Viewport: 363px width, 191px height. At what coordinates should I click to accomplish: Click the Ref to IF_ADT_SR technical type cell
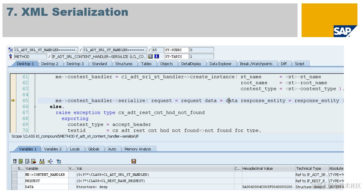[x=312, y=175]
